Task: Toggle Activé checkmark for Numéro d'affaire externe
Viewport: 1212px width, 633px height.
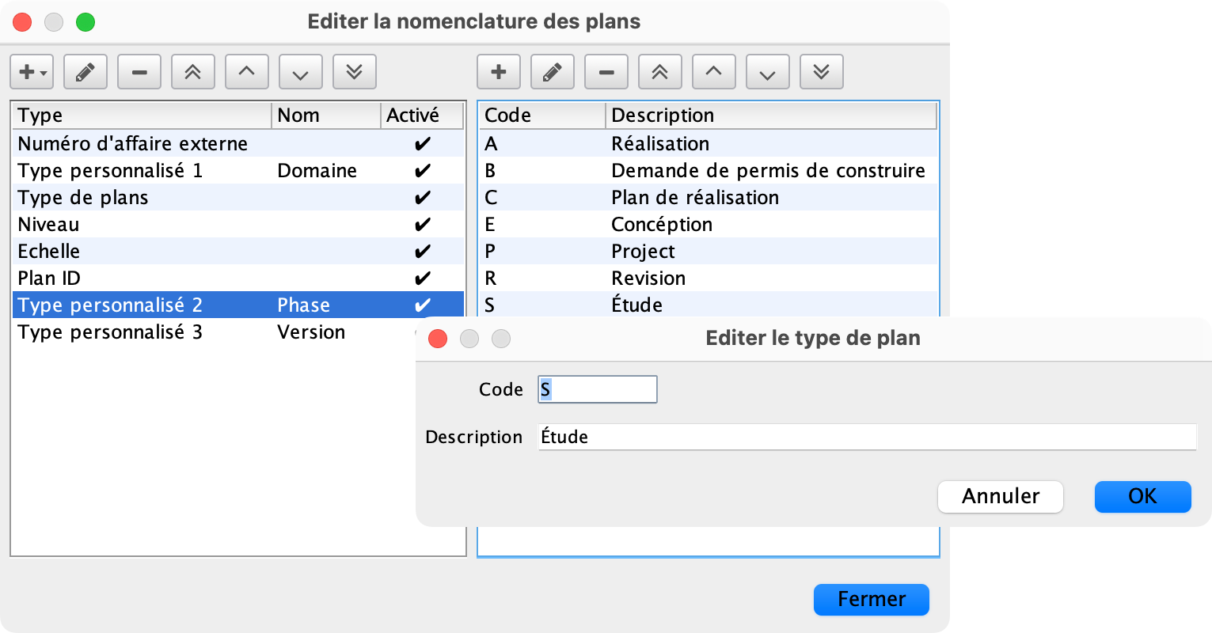Action: (x=423, y=144)
